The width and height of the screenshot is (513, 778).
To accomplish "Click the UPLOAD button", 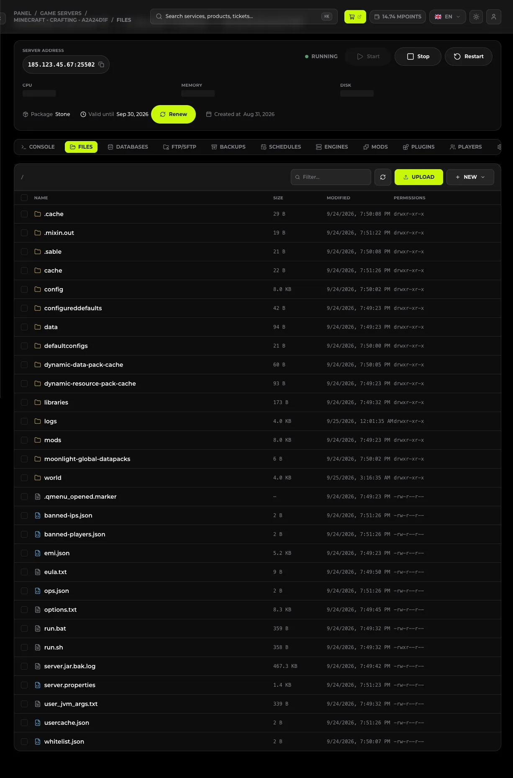I will coord(419,177).
